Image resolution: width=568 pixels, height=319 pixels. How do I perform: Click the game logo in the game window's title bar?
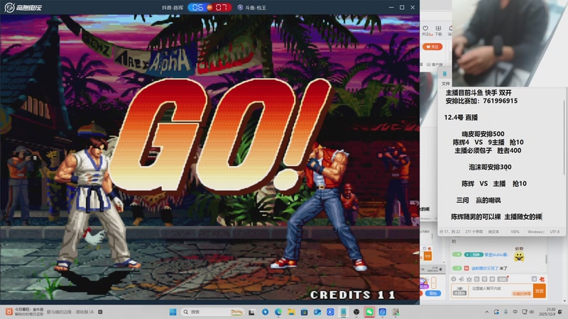tap(23, 7)
